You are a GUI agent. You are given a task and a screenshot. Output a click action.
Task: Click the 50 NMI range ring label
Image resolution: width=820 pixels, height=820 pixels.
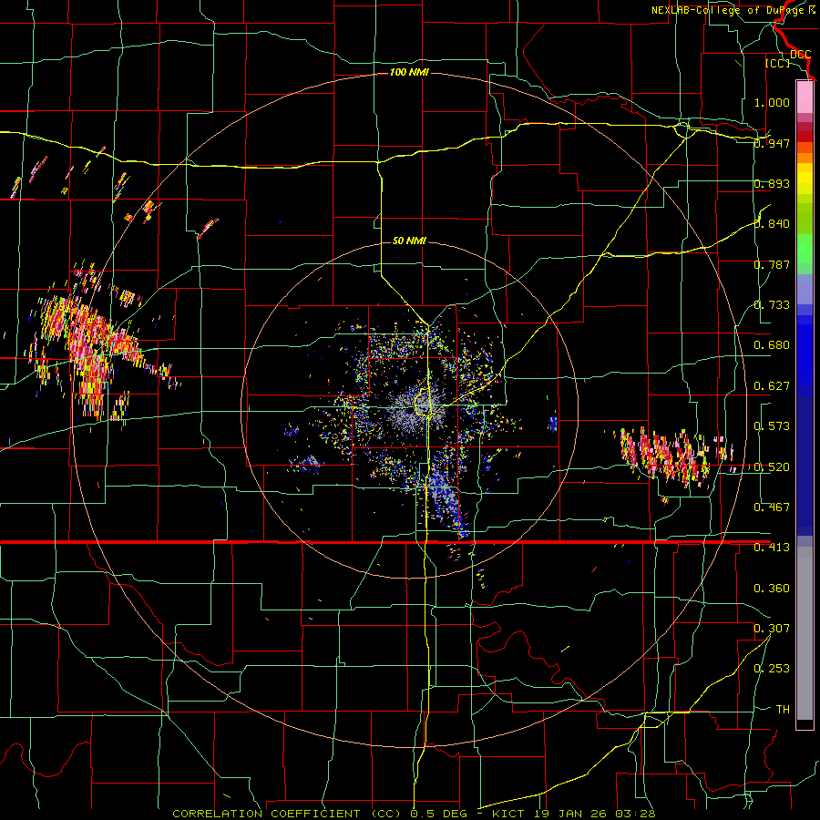click(x=409, y=241)
